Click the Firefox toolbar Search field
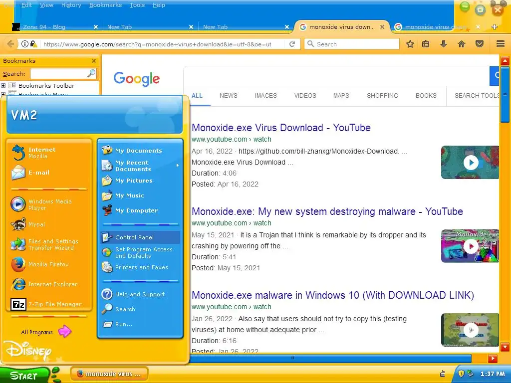This screenshot has height=383, width=511. [x=352, y=44]
